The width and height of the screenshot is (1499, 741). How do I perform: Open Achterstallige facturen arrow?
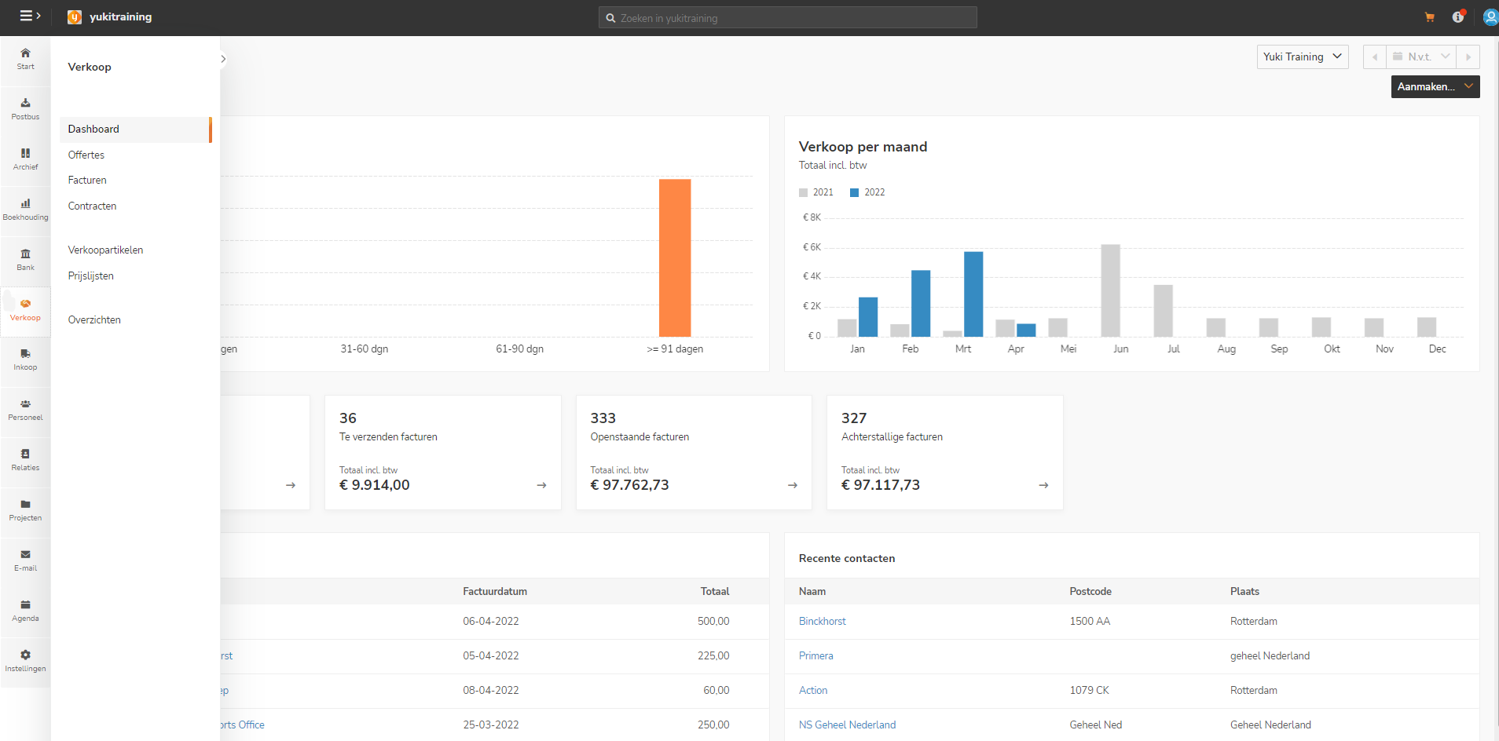1043,485
